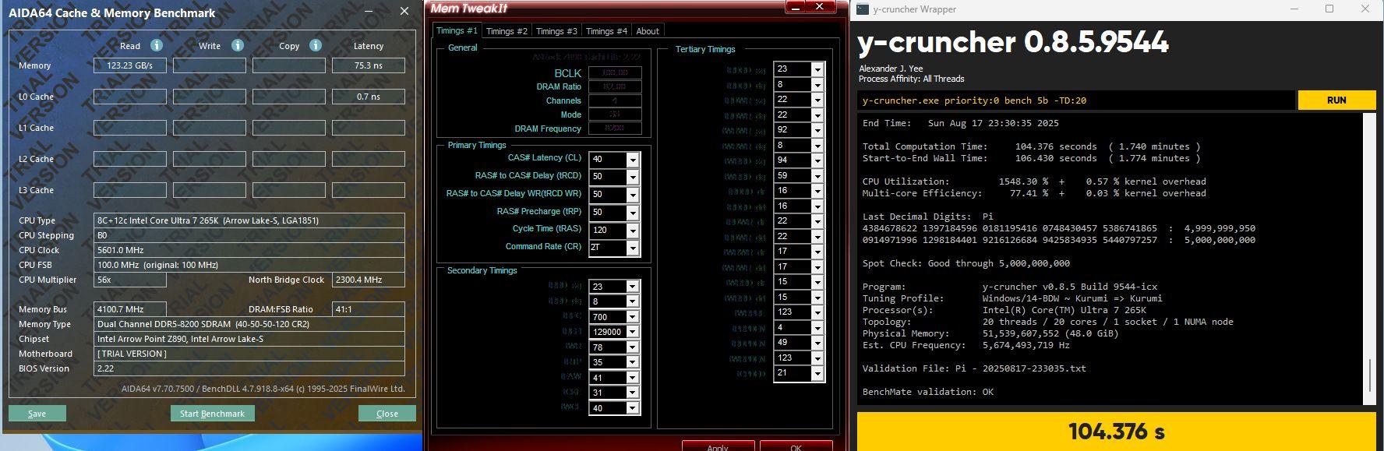Screen dimensions: 1384x451
Task: Click the L0 Cache latency 0.7 ns cell
Action: tap(369, 97)
